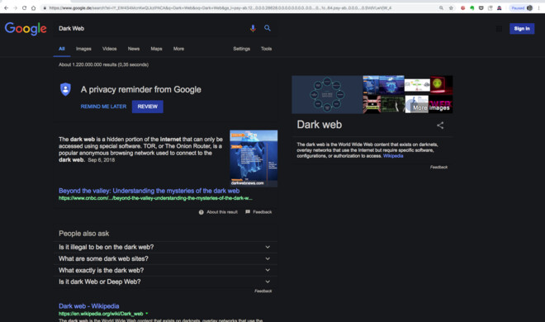Viewport: 545px width, 322px height.
Task: Click the privacy reminder shield icon
Action: [x=65, y=89]
